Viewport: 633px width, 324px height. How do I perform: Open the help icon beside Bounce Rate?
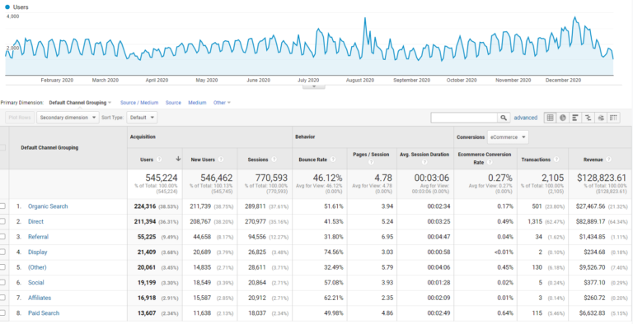point(333,160)
